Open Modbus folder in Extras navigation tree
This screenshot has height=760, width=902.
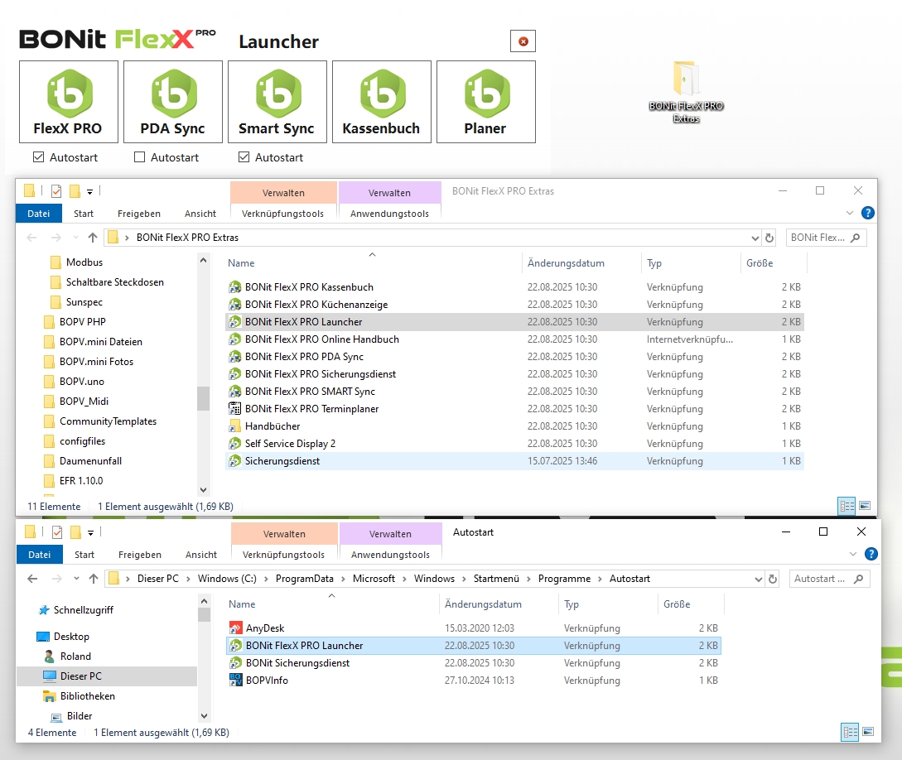[x=84, y=262]
